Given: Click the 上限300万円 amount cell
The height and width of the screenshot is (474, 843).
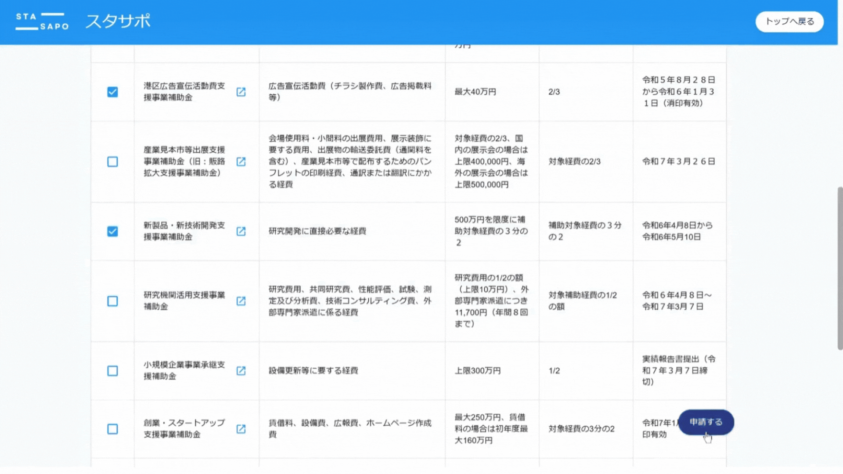Looking at the screenshot, I should tap(477, 371).
